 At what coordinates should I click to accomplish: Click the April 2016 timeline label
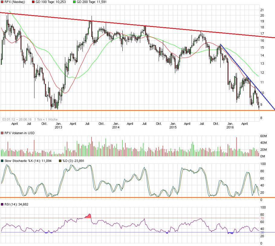tap(244, 124)
